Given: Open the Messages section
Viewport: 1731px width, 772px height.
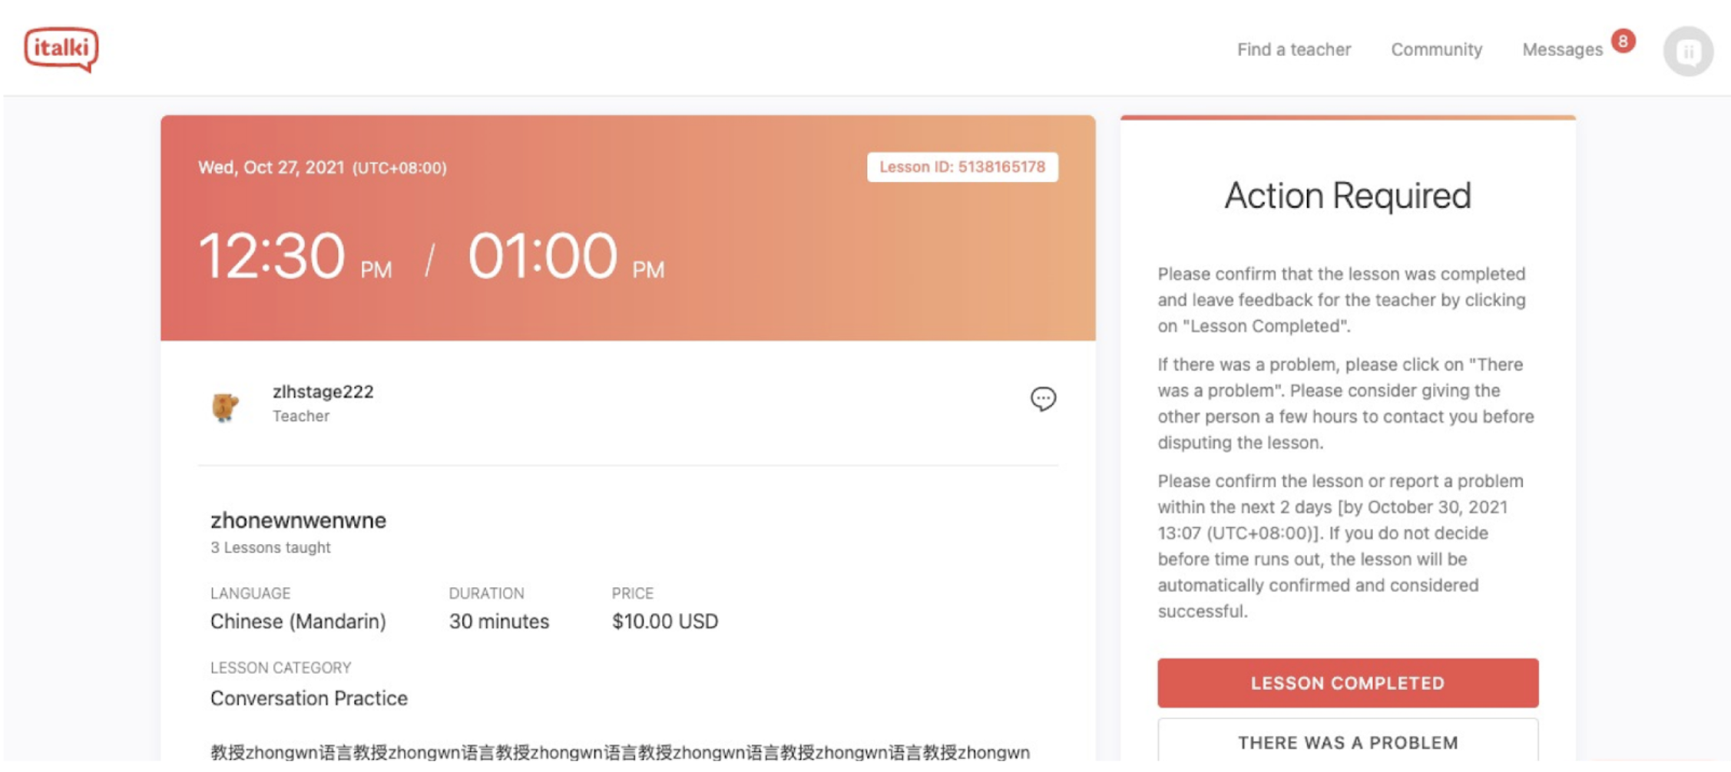Looking at the screenshot, I should [x=1562, y=50].
